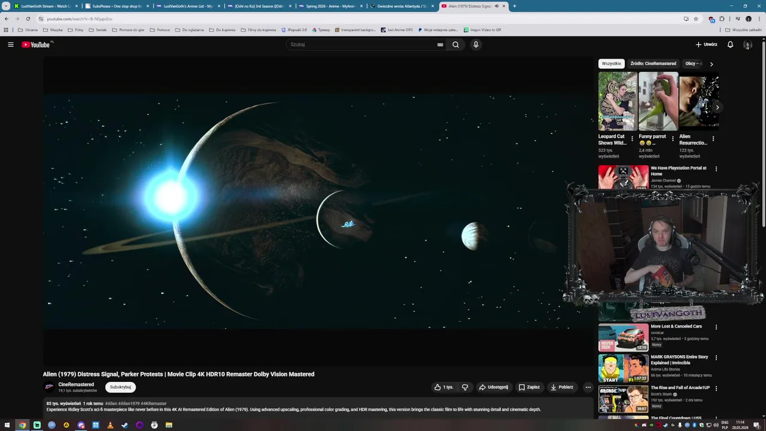Start voice search with the microphone

tap(476, 44)
